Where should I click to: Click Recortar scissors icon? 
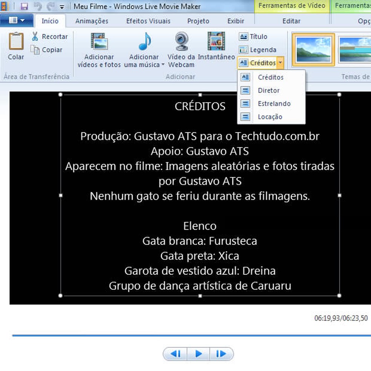[35, 37]
